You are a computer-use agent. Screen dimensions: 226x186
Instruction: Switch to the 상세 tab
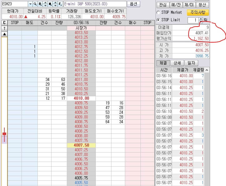[177, 63]
